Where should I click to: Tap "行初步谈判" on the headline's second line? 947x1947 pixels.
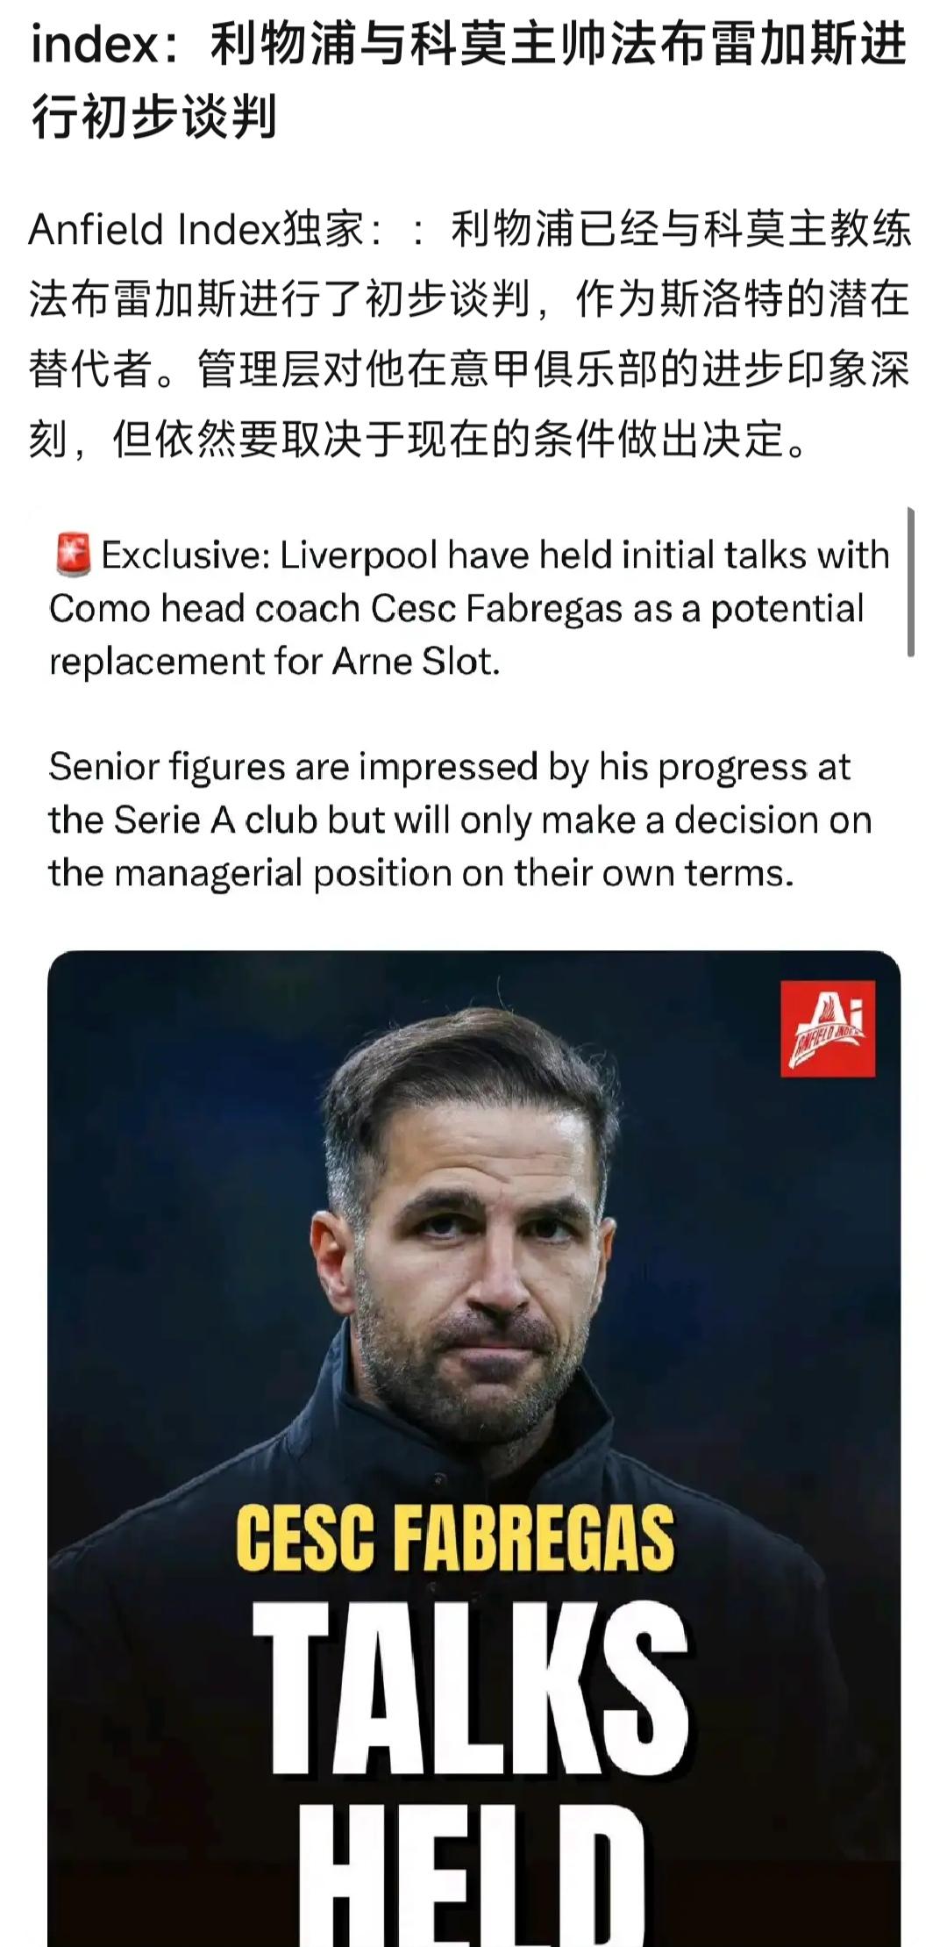tap(154, 117)
